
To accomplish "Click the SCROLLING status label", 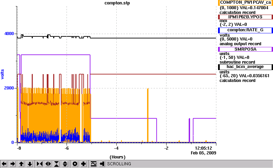I will (x=119, y=164).
